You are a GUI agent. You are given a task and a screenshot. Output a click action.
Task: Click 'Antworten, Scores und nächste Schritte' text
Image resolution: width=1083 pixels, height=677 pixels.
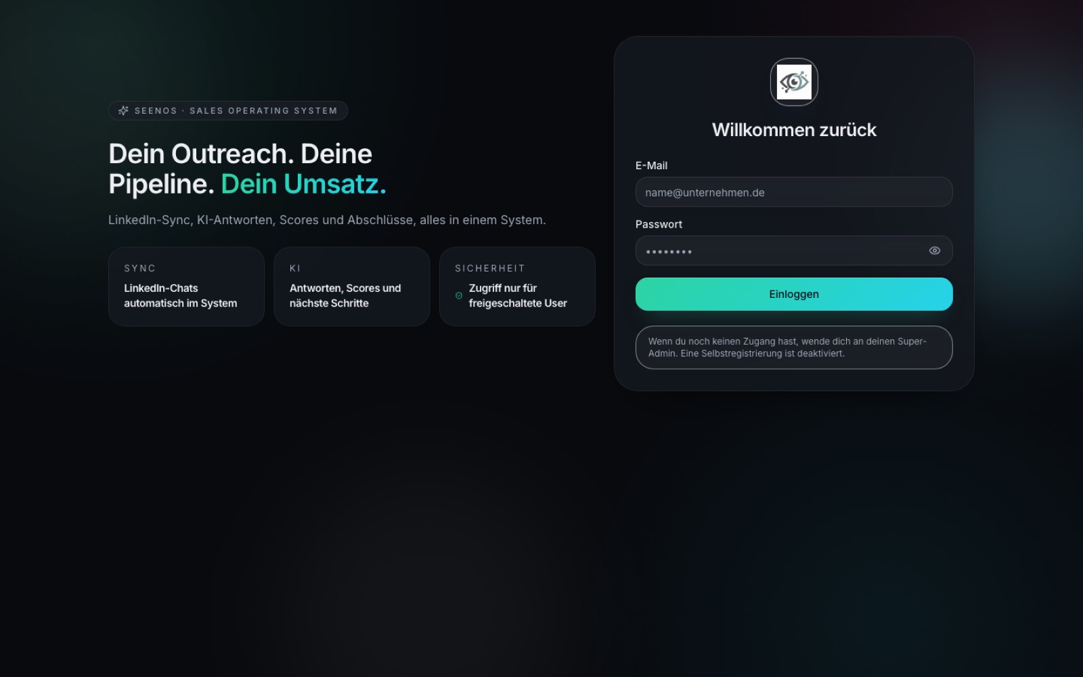click(x=345, y=296)
